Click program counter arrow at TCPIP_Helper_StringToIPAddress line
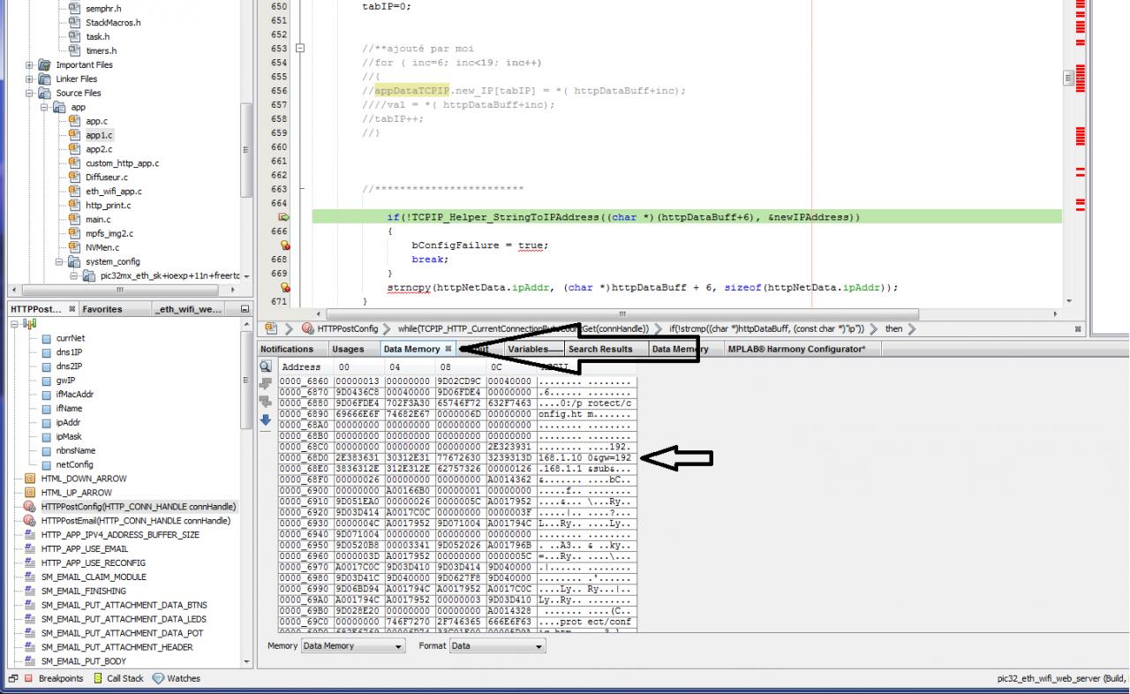Image resolution: width=1130 pixels, height=694 pixels. click(x=284, y=217)
